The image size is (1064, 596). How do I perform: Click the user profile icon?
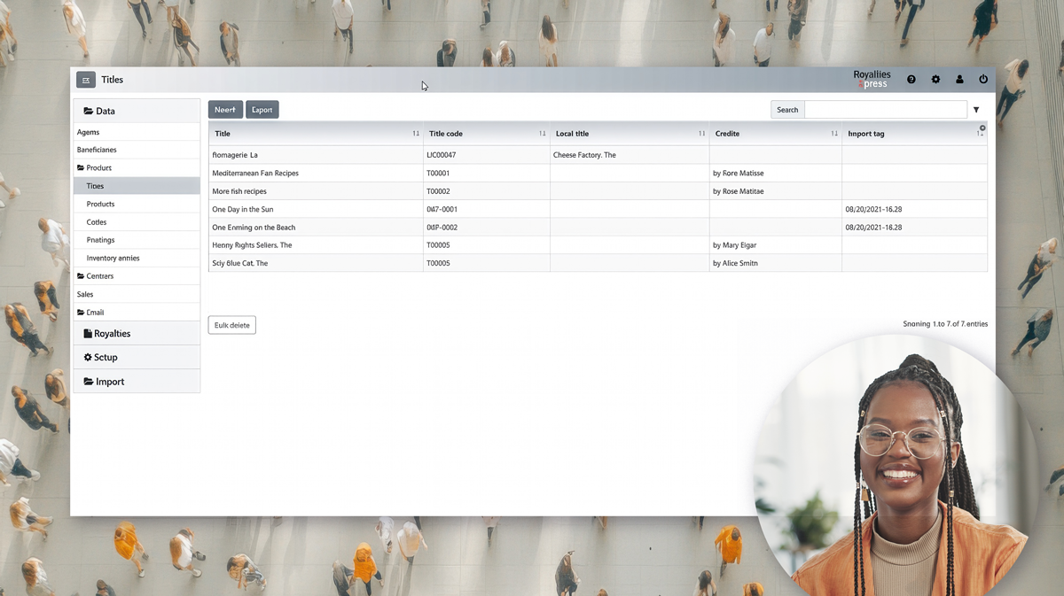click(x=959, y=80)
